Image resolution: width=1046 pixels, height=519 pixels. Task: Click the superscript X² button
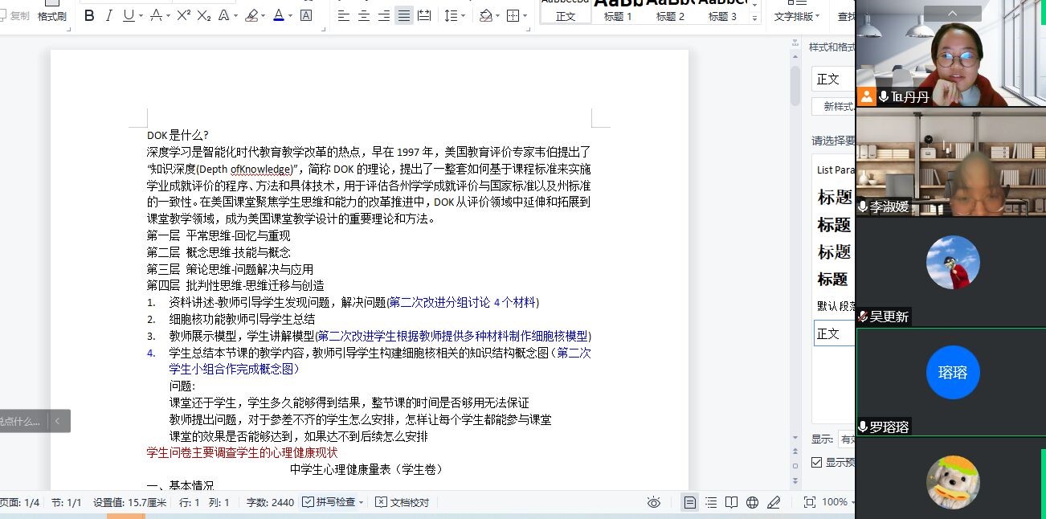pyautogui.click(x=183, y=15)
